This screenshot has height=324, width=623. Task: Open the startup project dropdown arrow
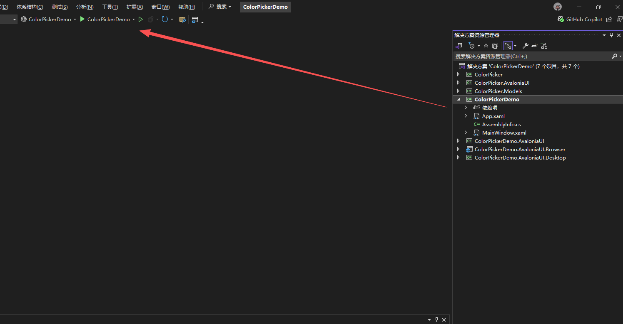(75, 20)
